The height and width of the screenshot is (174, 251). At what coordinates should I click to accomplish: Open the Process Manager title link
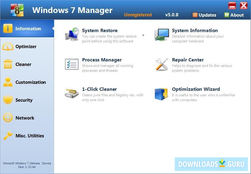[102, 60]
